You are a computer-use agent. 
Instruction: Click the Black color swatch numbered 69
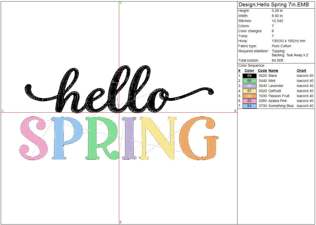point(249,76)
